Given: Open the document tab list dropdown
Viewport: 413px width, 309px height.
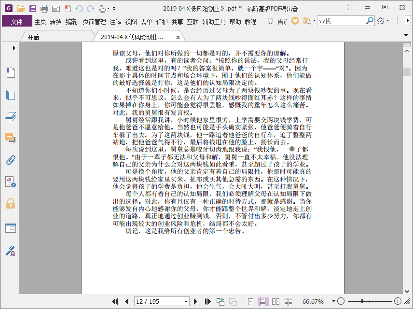Looking at the screenshot, I should pos(406,35).
